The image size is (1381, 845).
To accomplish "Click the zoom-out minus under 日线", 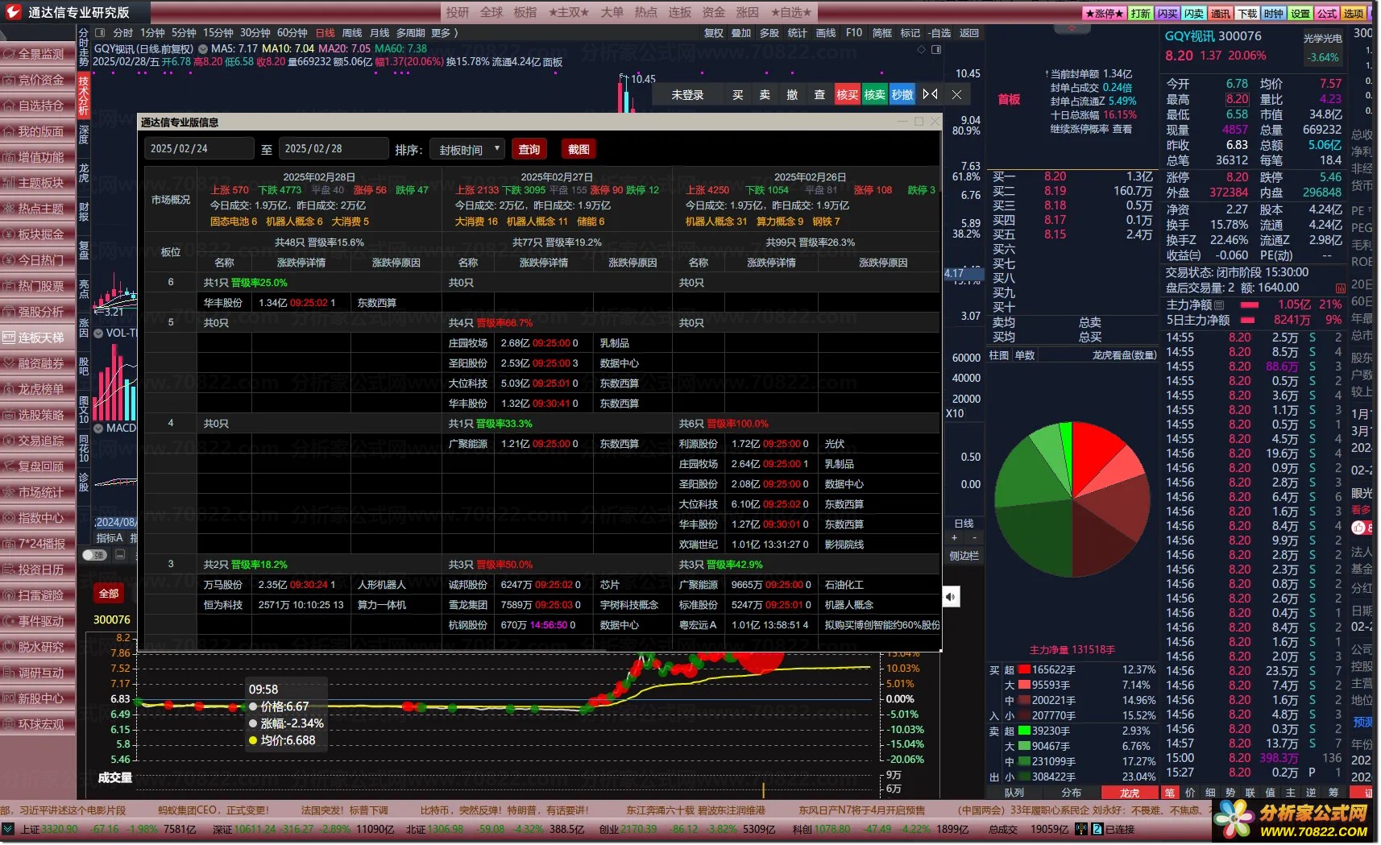I will click(x=974, y=537).
